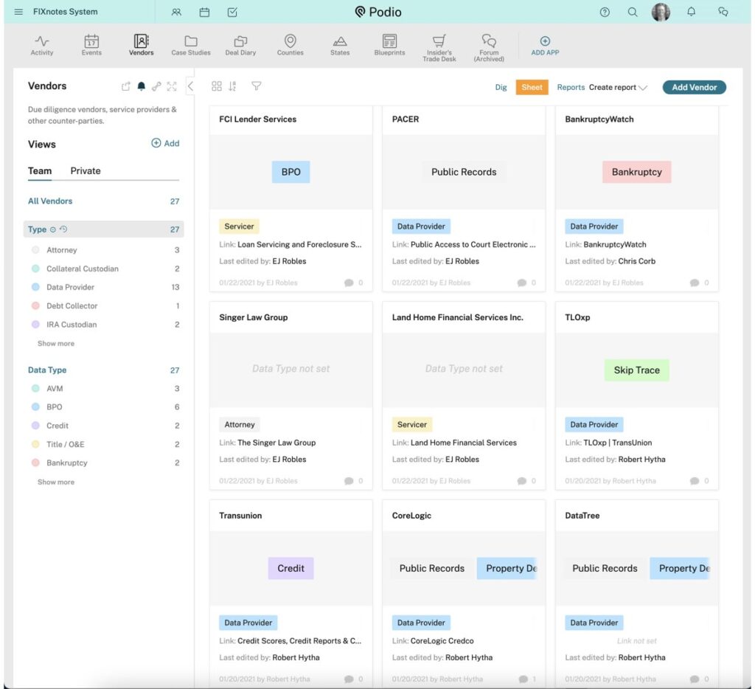This screenshot has height=689, width=755.
Task: Open the chat bubbles icon in header
Action: coord(723,12)
